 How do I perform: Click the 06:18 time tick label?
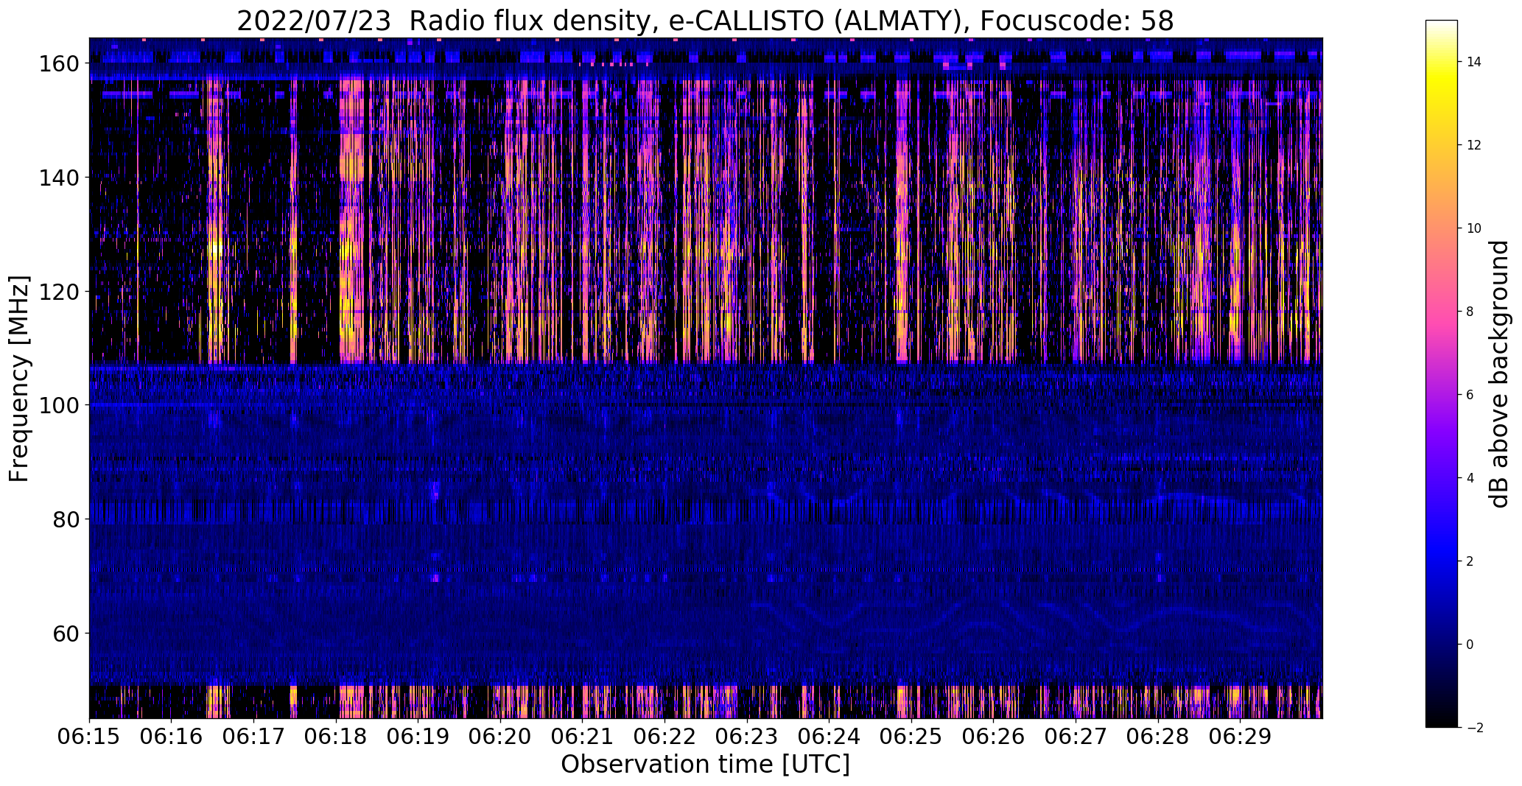tap(336, 737)
